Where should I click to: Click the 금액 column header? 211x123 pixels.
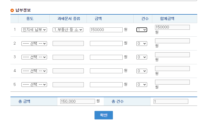click(x=98, y=18)
